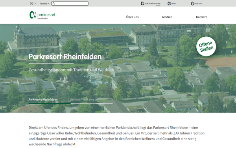Click the search magnifier icon
Viewport: 236px width, 148px height.
[54, 4]
